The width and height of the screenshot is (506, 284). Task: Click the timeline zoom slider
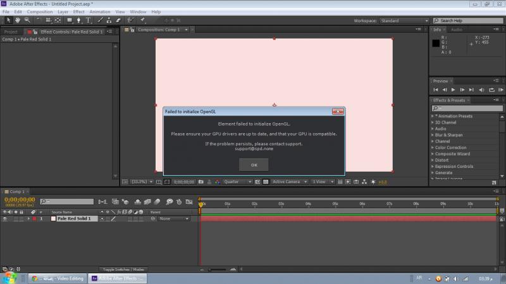[x=218, y=269]
